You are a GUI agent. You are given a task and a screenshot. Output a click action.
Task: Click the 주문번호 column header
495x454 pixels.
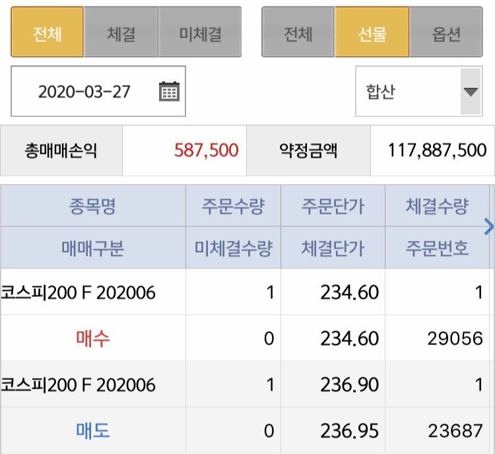pyautogui.click(x=436, y=248)
